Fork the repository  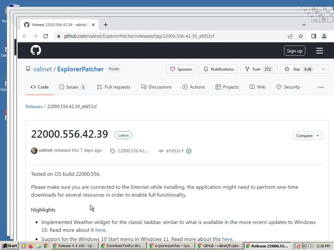click(x=259, y=69)
